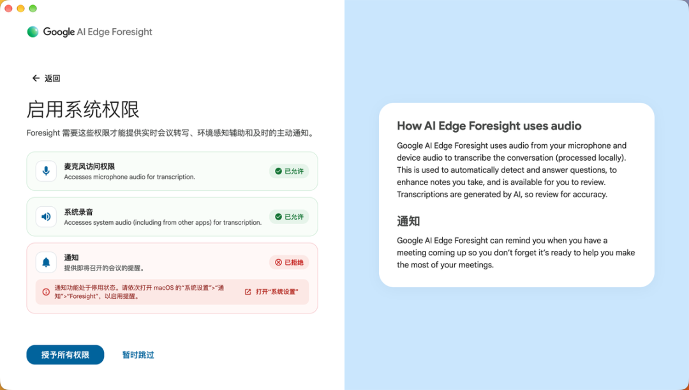Image resolution: width=689 pixels, height=390 pixels.
Task: Click the bell icon for 通知
Action: point(46,262)
